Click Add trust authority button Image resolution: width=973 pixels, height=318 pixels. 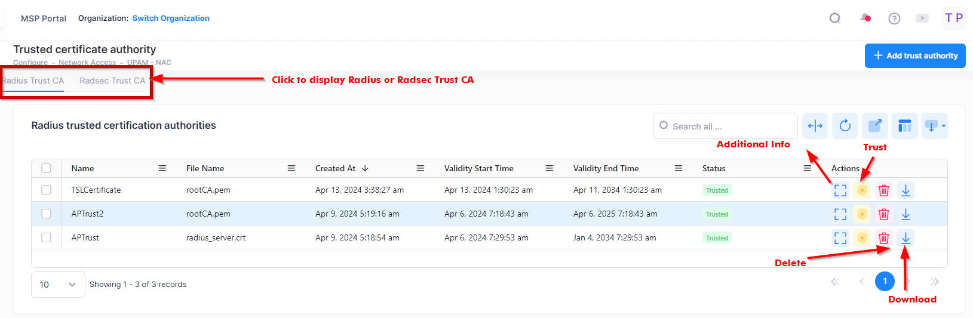(x=915, y=55)
